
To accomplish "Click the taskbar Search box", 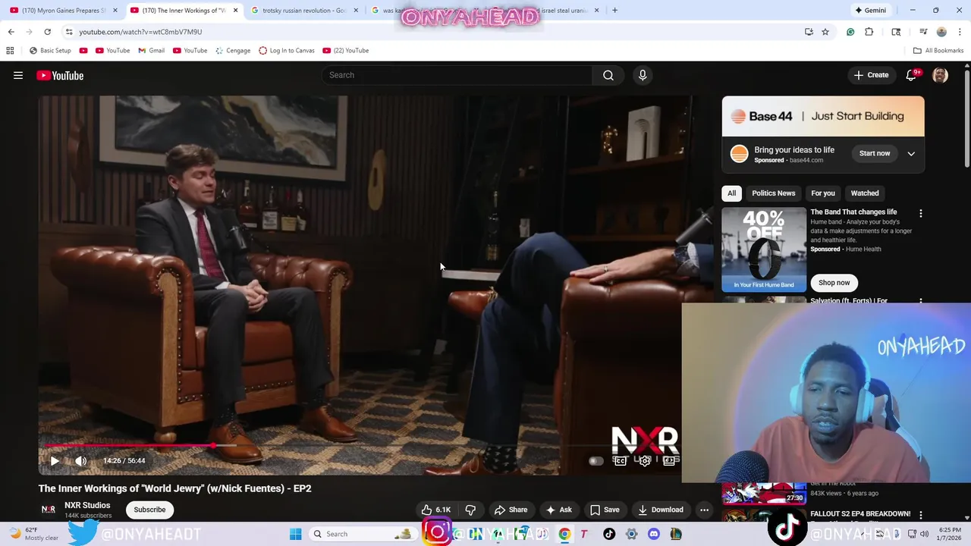I will click(363, 534).
